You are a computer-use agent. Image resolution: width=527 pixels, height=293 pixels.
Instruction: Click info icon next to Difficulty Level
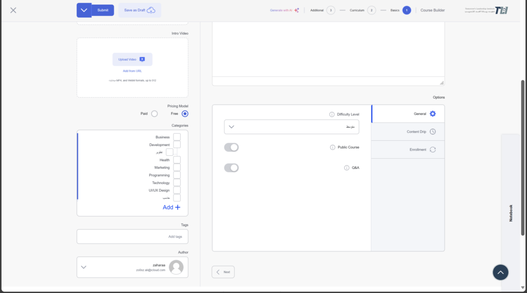click(332, 114)
